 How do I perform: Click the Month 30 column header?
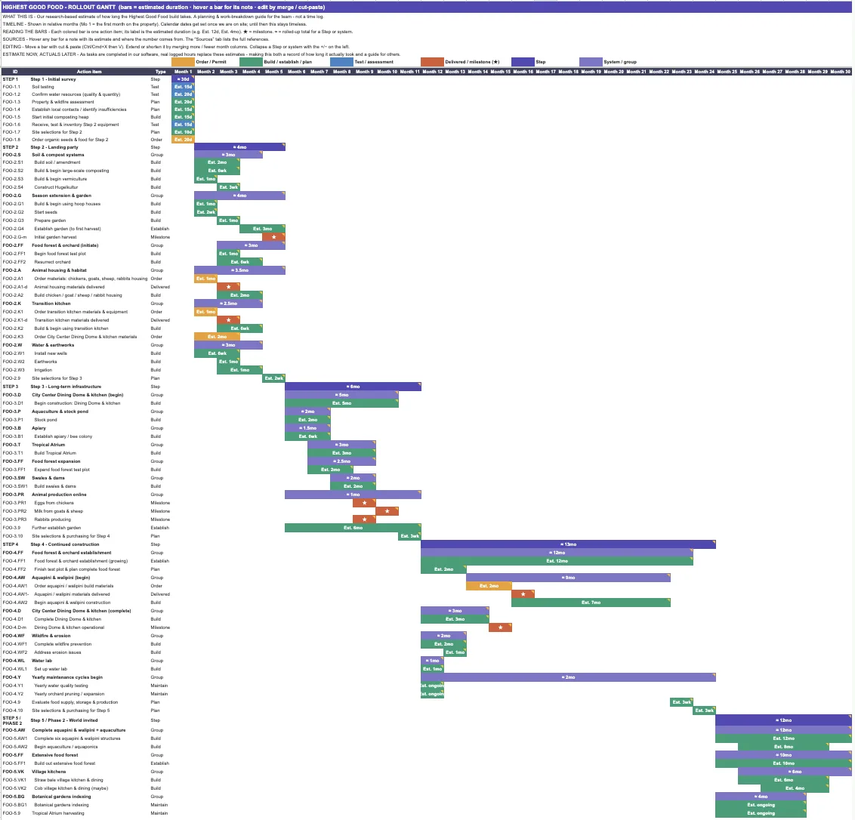pyautogui.click(x=841, y=72)
